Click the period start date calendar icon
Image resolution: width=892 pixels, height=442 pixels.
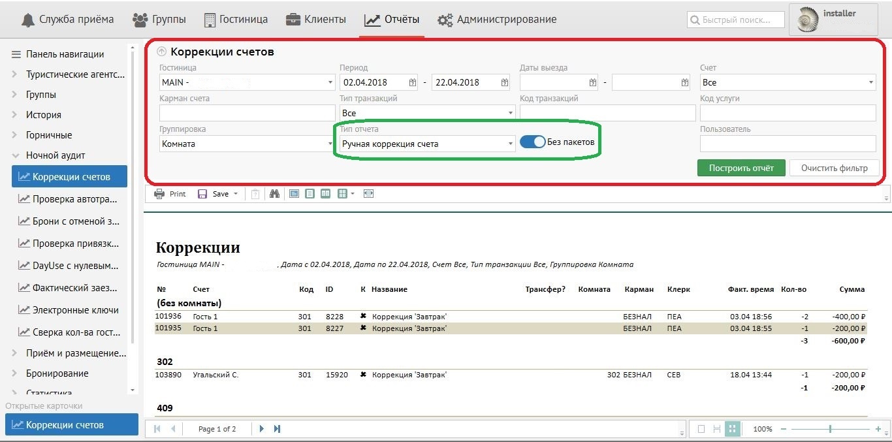click(x=413, y=83)
